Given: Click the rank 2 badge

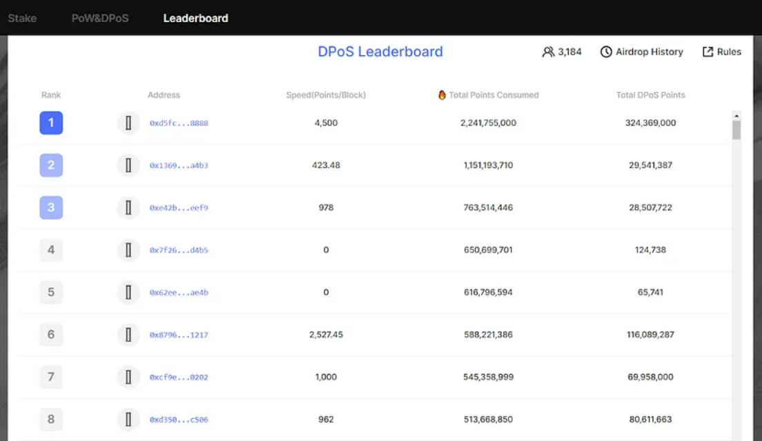Looking at the screenshot, I should (x=51, y=165).
